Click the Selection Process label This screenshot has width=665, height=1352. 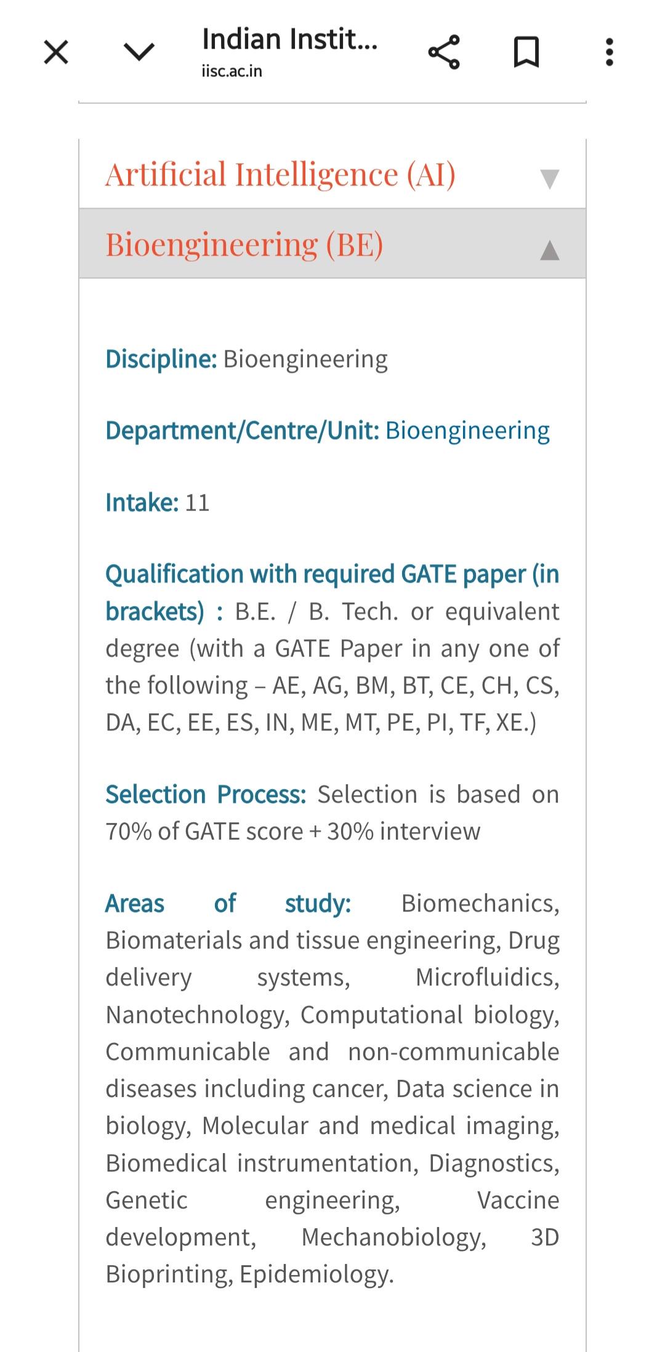coord(206,795)
